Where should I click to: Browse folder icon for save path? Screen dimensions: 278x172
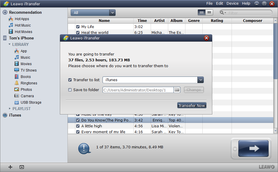click(x=177, y=90)
